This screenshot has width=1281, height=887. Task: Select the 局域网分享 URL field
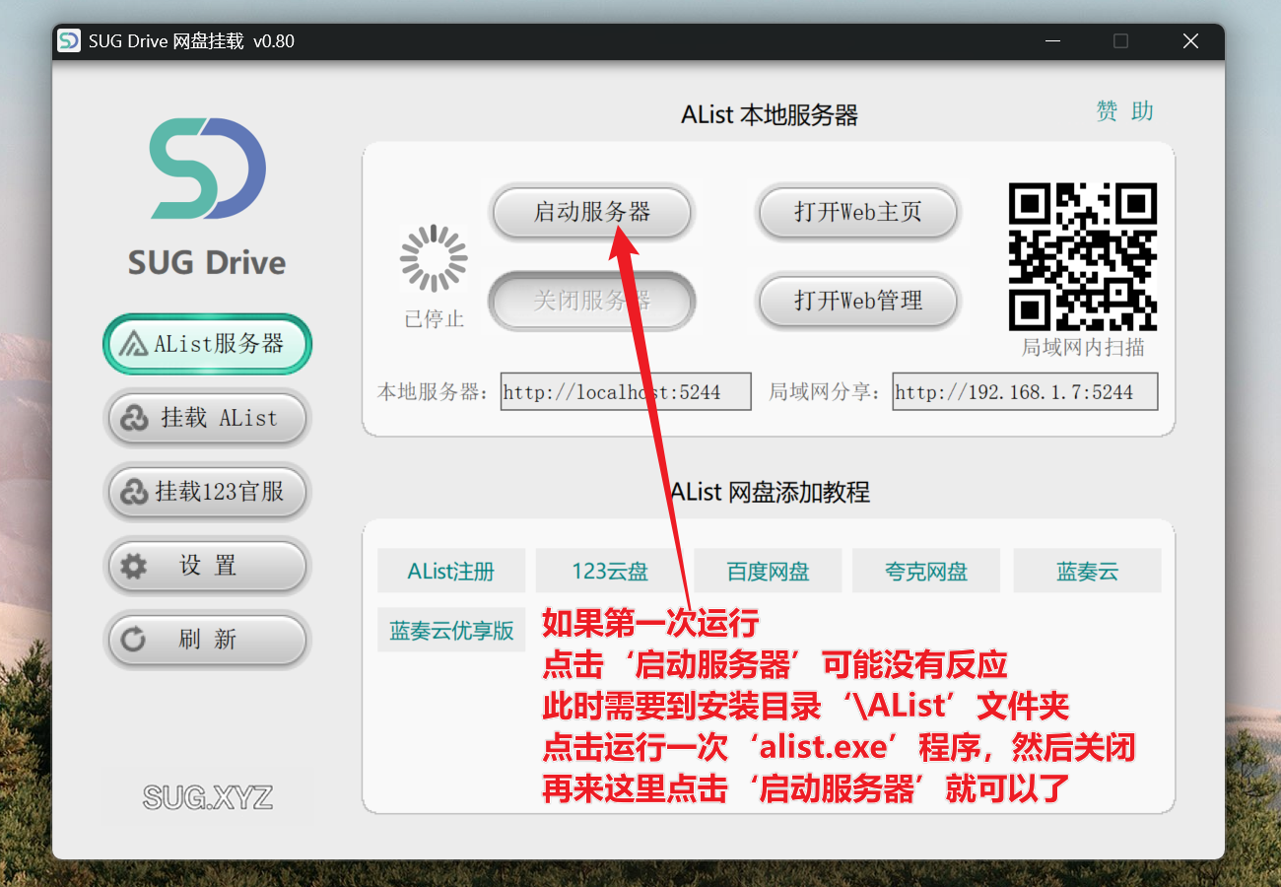(x=1025, y=391)
